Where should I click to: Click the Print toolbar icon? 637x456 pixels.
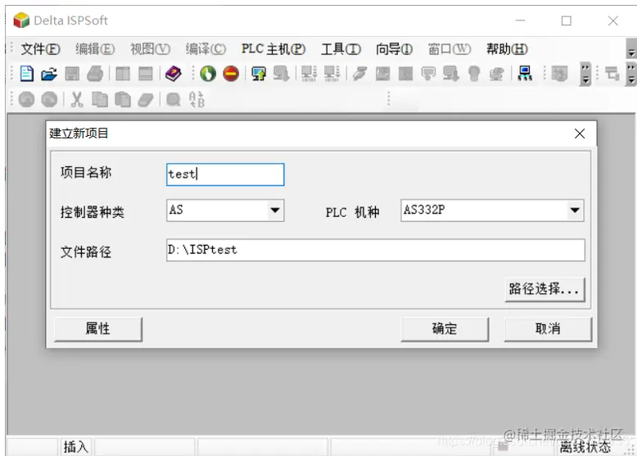95,74
